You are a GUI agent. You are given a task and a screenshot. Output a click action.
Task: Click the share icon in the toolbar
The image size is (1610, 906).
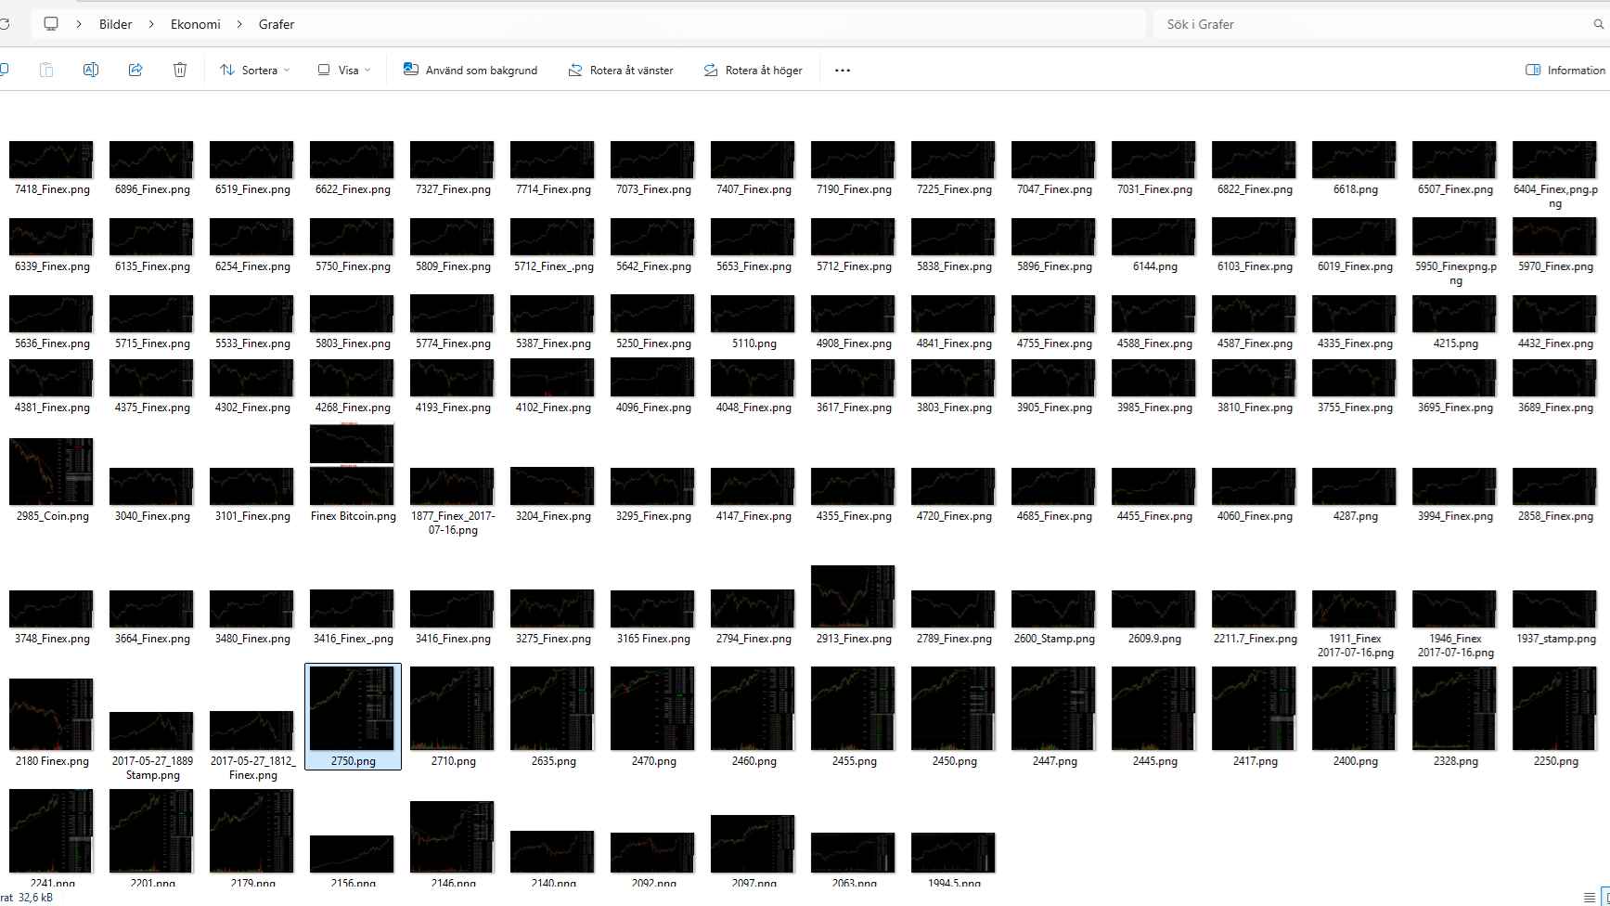tap(135, 70)
